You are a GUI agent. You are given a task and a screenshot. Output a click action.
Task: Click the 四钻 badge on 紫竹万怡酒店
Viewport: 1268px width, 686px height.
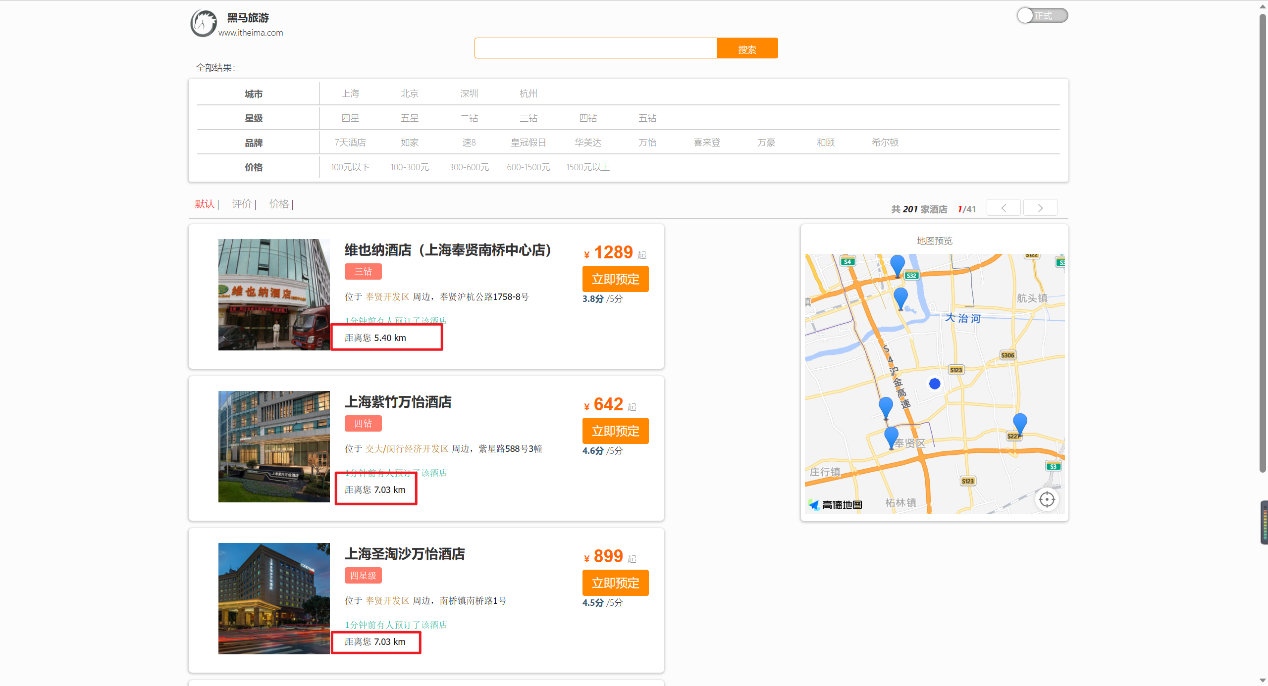pyautogui.click(x=363, y=424)
